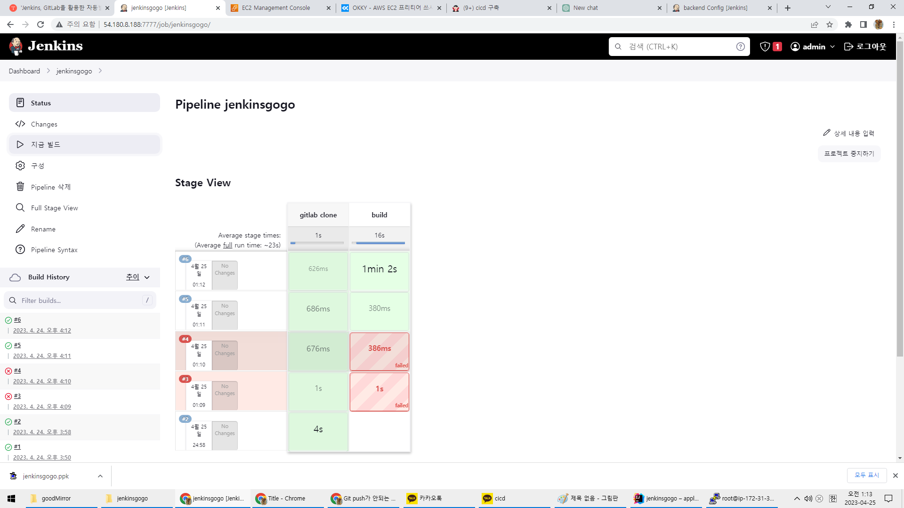Click the Full Stage View magnifier icon
Screen dimensions: 904x508
point(20,207)
